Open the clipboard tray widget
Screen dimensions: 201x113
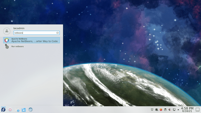pos(165,110)
